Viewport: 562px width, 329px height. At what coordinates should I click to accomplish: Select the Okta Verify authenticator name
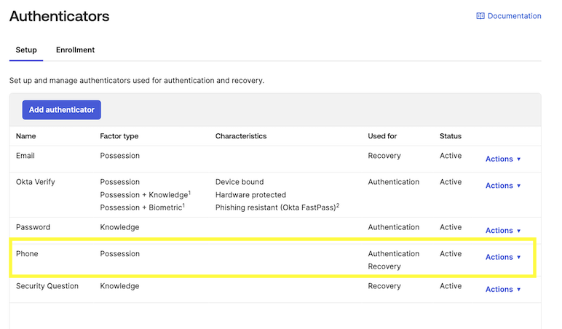point(36,182)
